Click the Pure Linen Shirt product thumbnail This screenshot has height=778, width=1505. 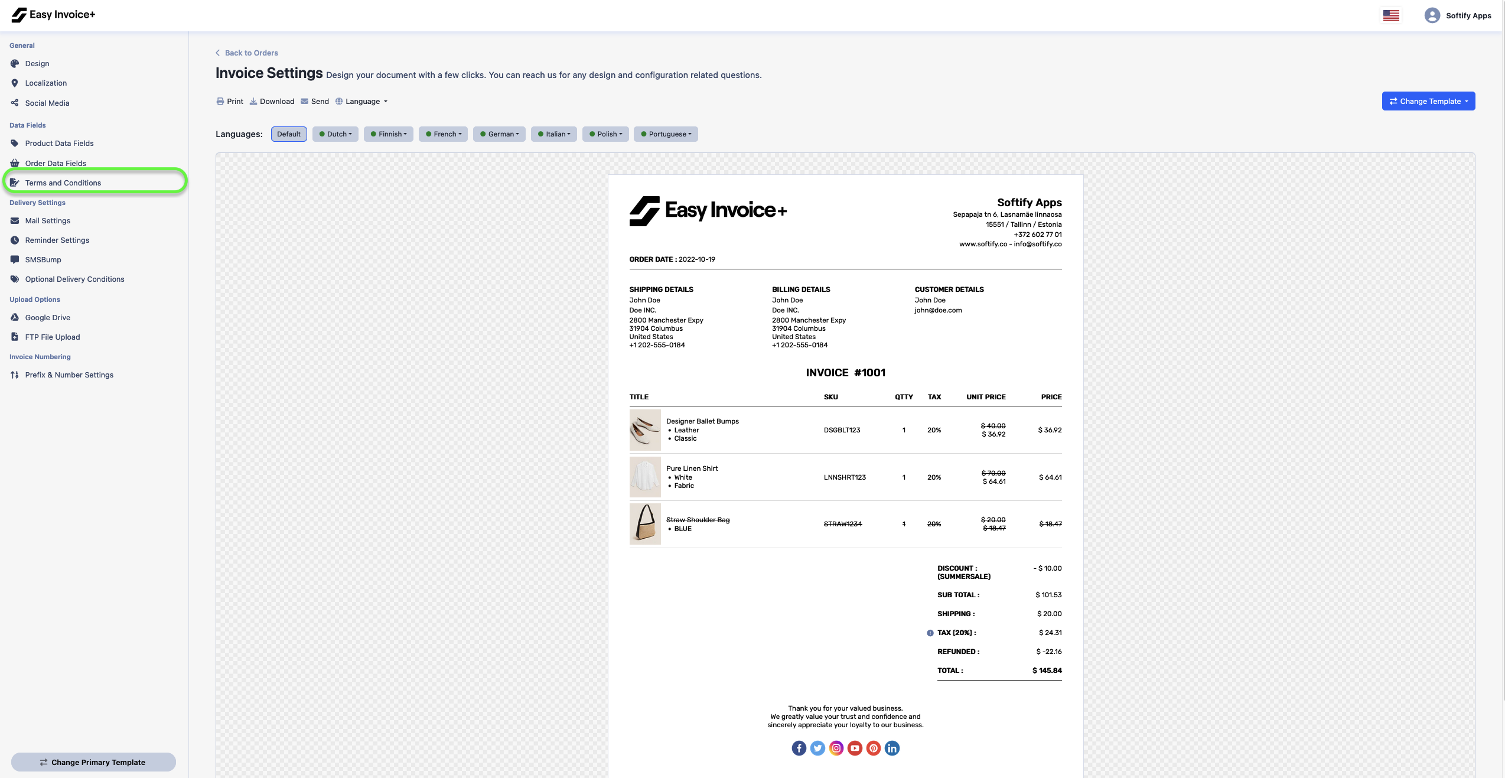pyautogui.click(x=645, y=477)
